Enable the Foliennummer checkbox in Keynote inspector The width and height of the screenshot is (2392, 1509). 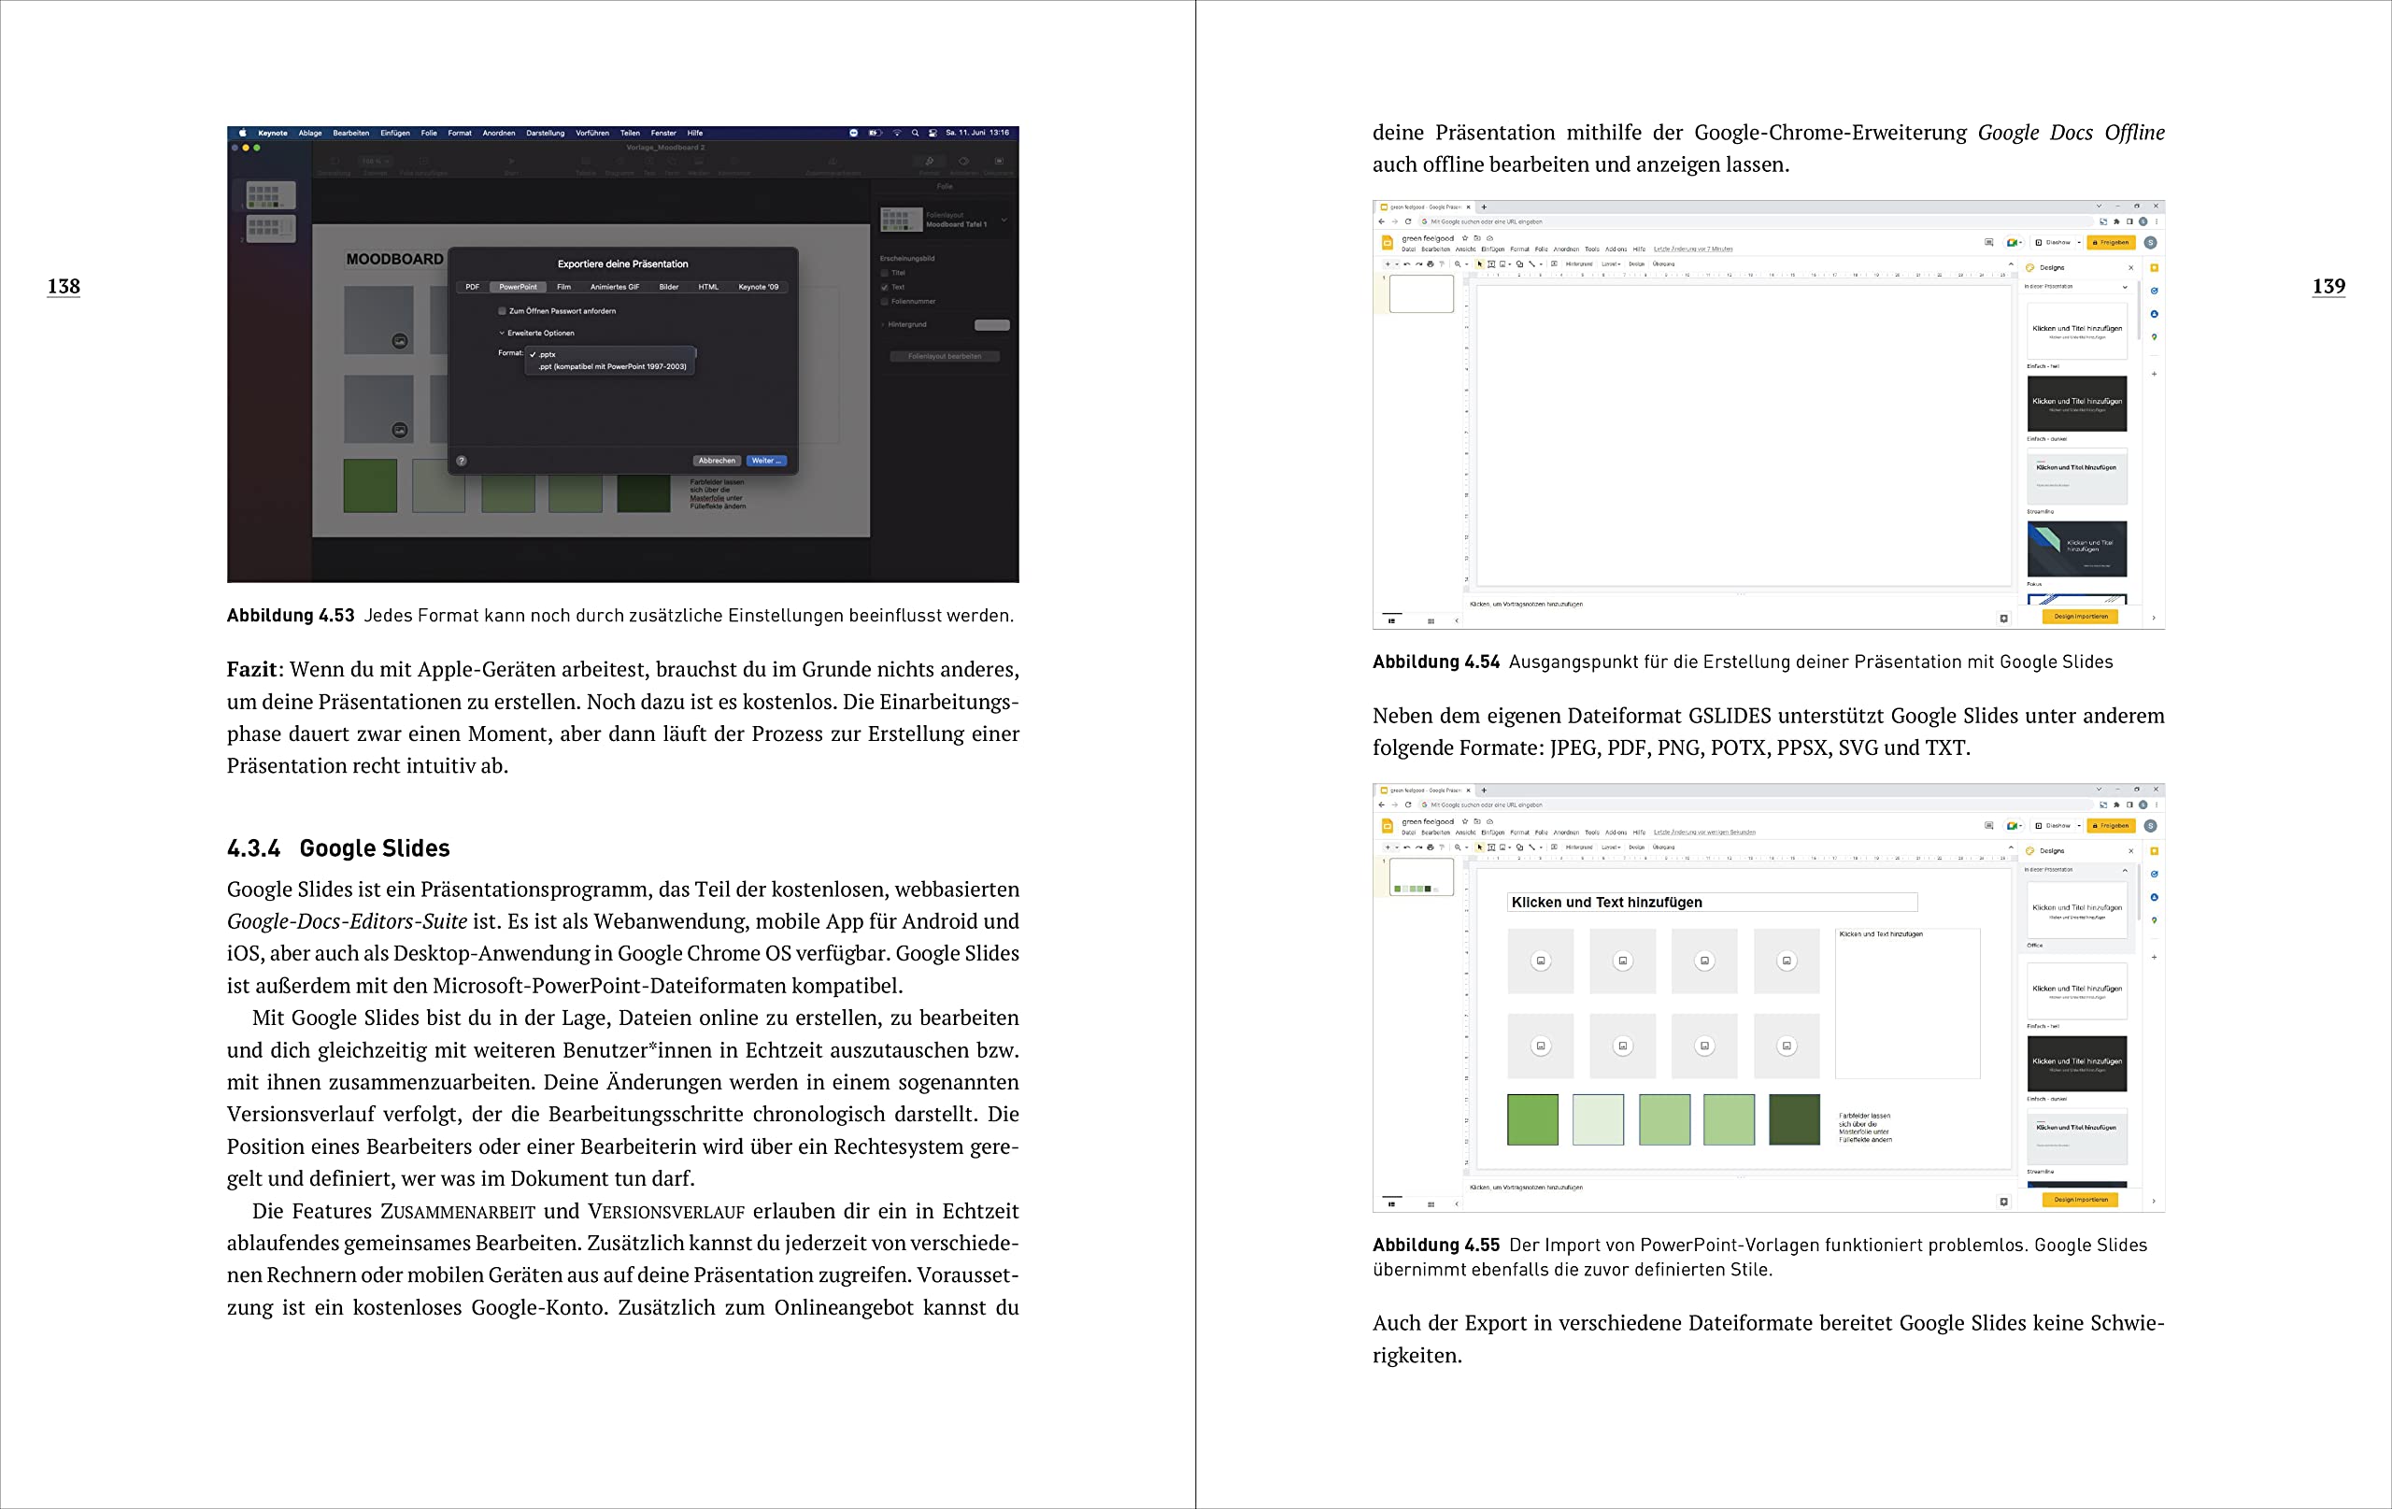[884, 301]
